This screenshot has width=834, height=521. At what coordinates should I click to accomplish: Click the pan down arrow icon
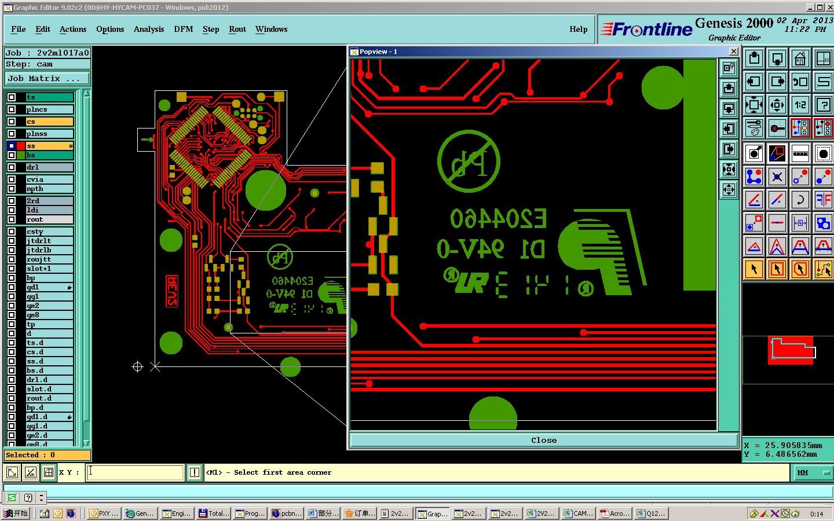[777, 58]
